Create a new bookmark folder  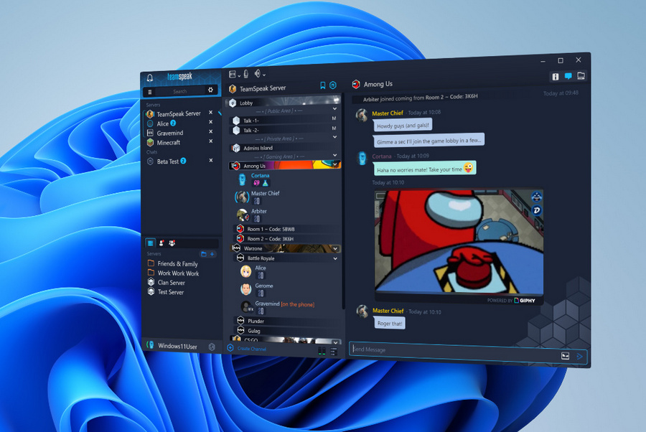(204, 254)
